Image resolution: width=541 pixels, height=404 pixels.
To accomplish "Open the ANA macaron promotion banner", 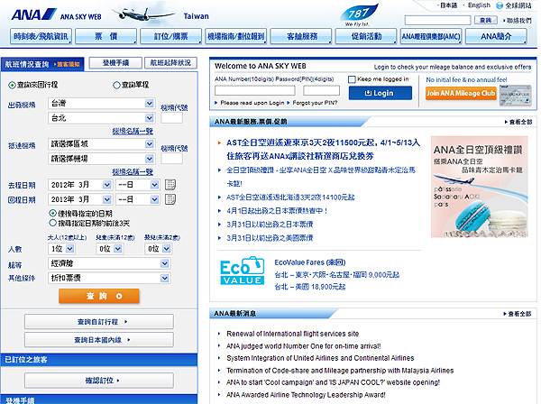I will [x=480, y=187].
